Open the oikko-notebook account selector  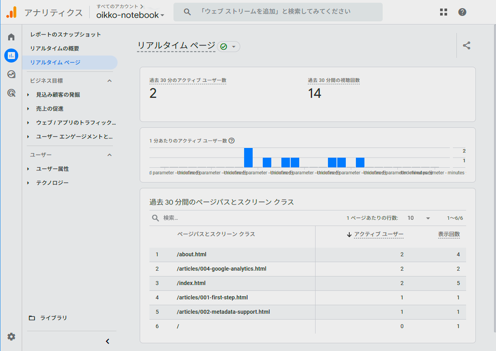pos(128,15)
